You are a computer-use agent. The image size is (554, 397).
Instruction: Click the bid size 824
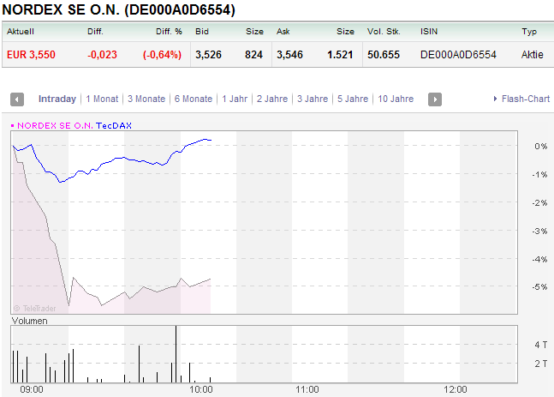click(253, 55)
